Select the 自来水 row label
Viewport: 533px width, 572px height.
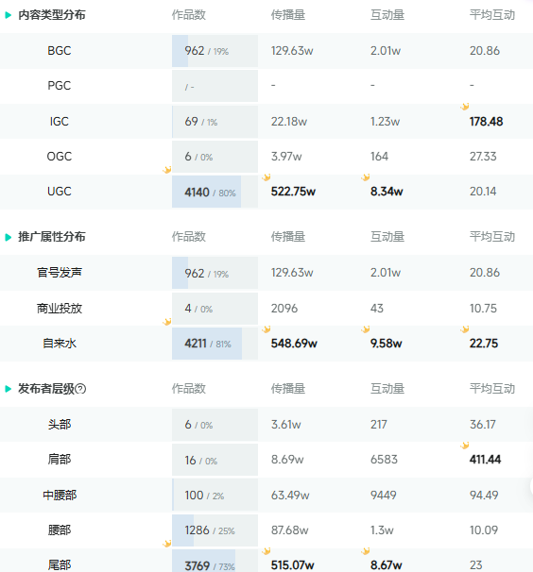60,344
